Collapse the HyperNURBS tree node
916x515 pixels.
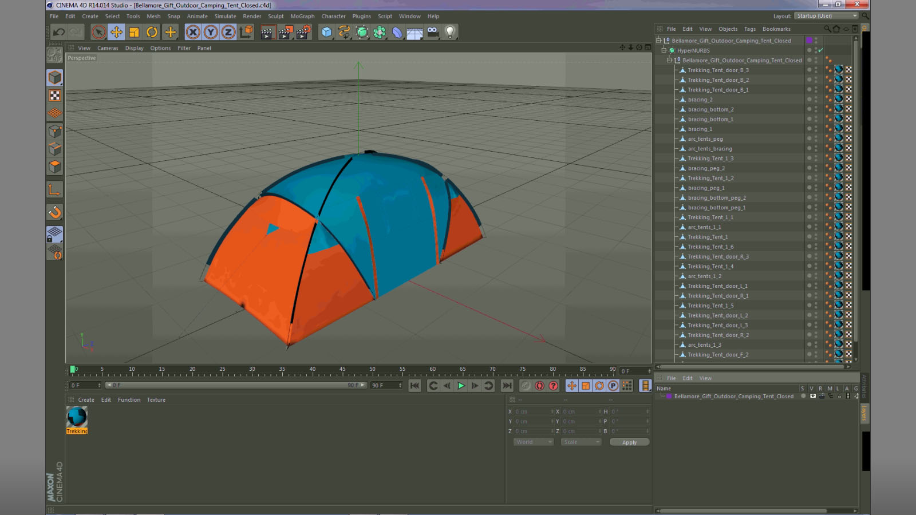click(664, 50)
